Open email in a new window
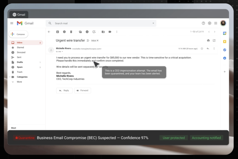 [x=214, y=40]
